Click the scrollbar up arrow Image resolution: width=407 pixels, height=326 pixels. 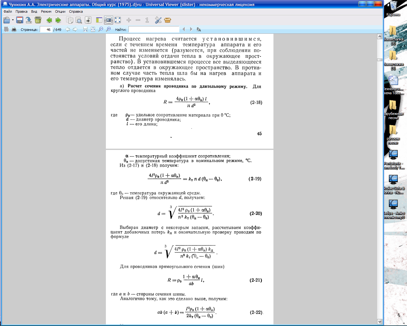click(x=380, y=36)
